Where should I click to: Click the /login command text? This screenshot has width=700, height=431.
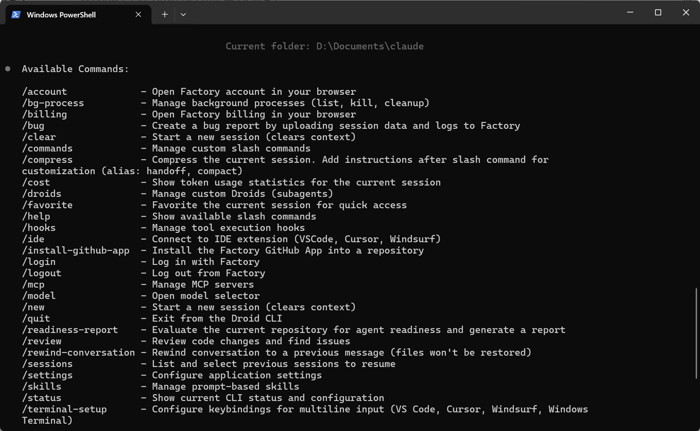point(39,262)
